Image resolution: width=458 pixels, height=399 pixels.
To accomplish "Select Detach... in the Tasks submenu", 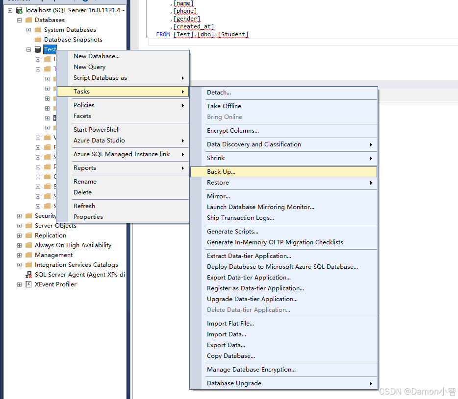I will [219, 93].
